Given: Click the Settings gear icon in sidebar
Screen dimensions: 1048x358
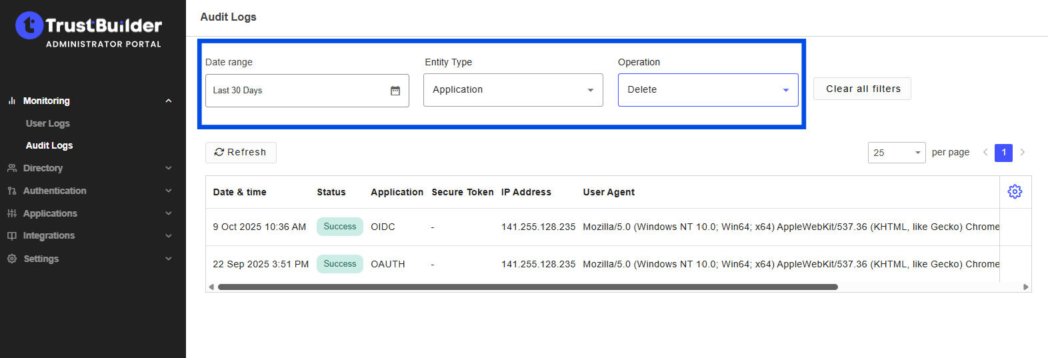Looking at the screenshot, I should (x=12, y=259).
